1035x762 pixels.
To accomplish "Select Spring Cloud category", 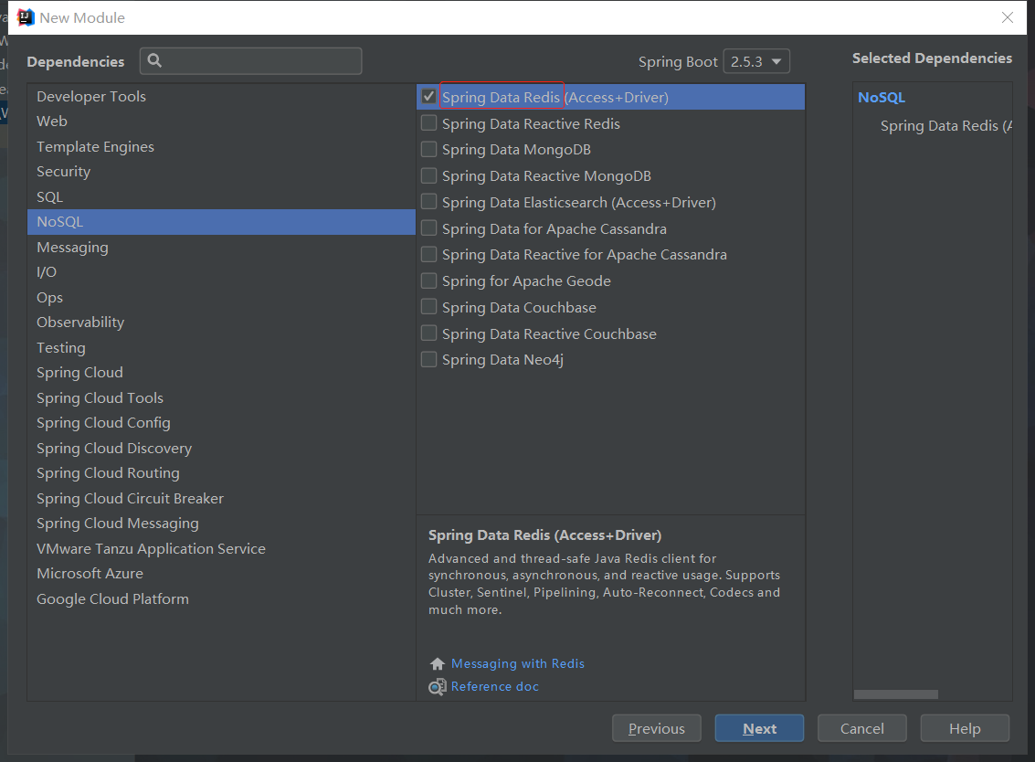I will pos(221,373).
